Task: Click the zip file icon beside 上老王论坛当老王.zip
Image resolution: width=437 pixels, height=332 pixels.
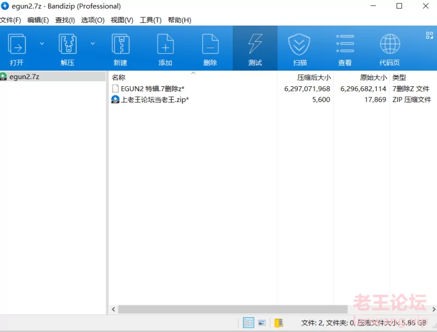Action: 115,99
